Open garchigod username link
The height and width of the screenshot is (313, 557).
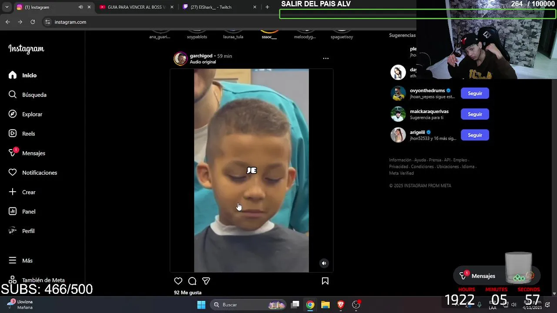[x=201, y=56]
